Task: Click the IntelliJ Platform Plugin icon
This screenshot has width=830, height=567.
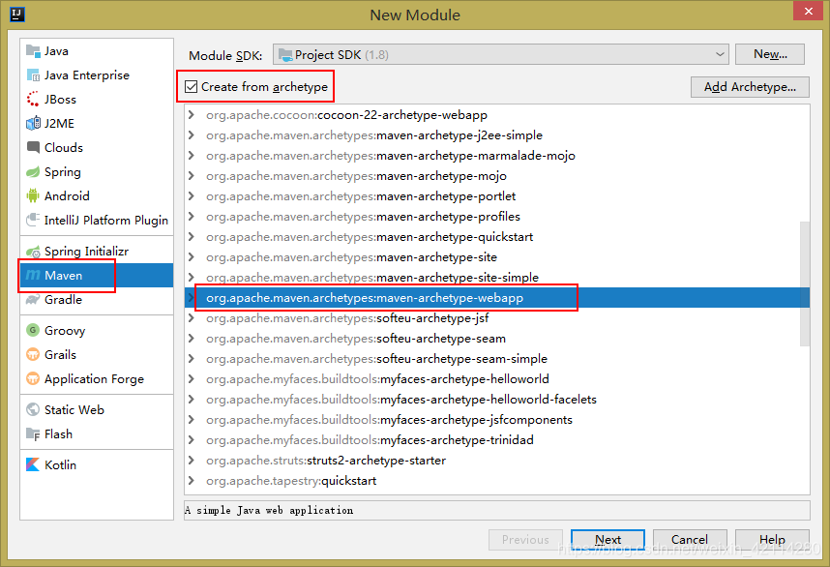Action: pyautogui.click(x=33, y=220)
